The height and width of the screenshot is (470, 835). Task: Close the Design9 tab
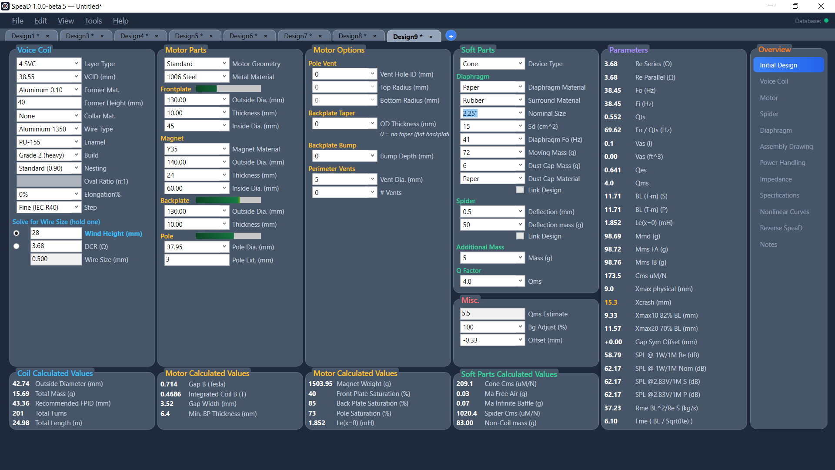(431, 37)
